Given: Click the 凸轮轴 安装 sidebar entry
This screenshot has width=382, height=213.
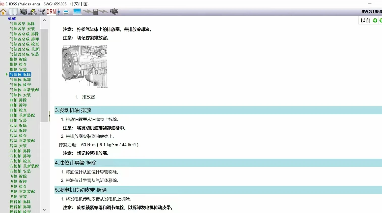Looking at the screenshot, I should click(x=20, y=171).
